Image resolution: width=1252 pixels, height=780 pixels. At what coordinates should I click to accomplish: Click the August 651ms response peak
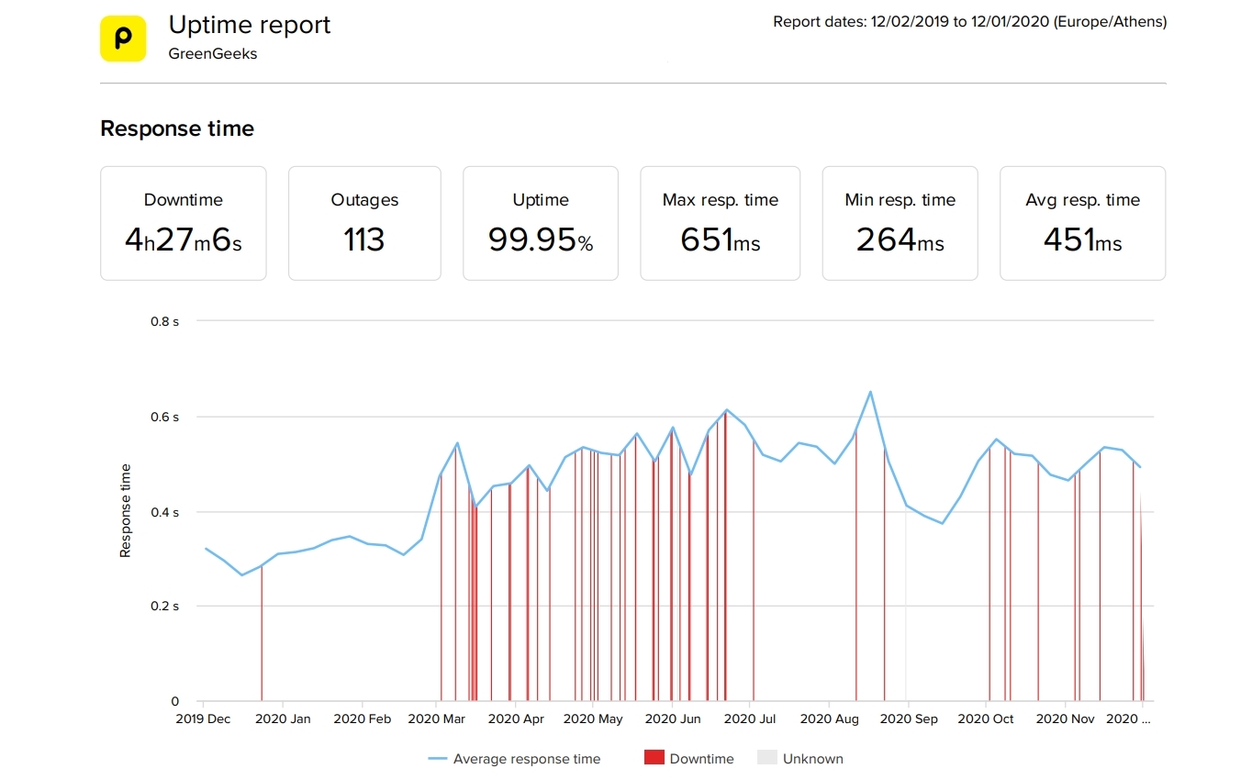[x=870, y=392]
